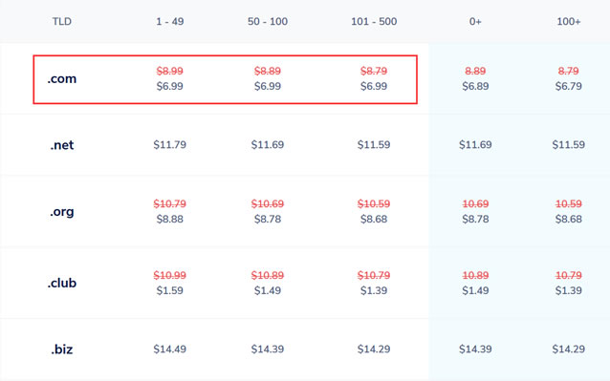
Task: Click the $1.59 .club price
Action: click(170, 290)
